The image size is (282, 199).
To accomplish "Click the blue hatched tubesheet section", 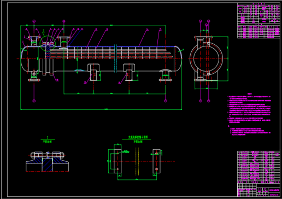I will tap(48, 51).
